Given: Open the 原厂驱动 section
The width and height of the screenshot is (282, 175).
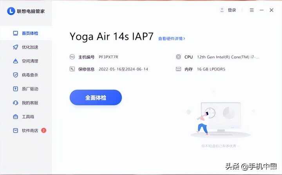Looking at the screenshot, I should pos(25,89).
